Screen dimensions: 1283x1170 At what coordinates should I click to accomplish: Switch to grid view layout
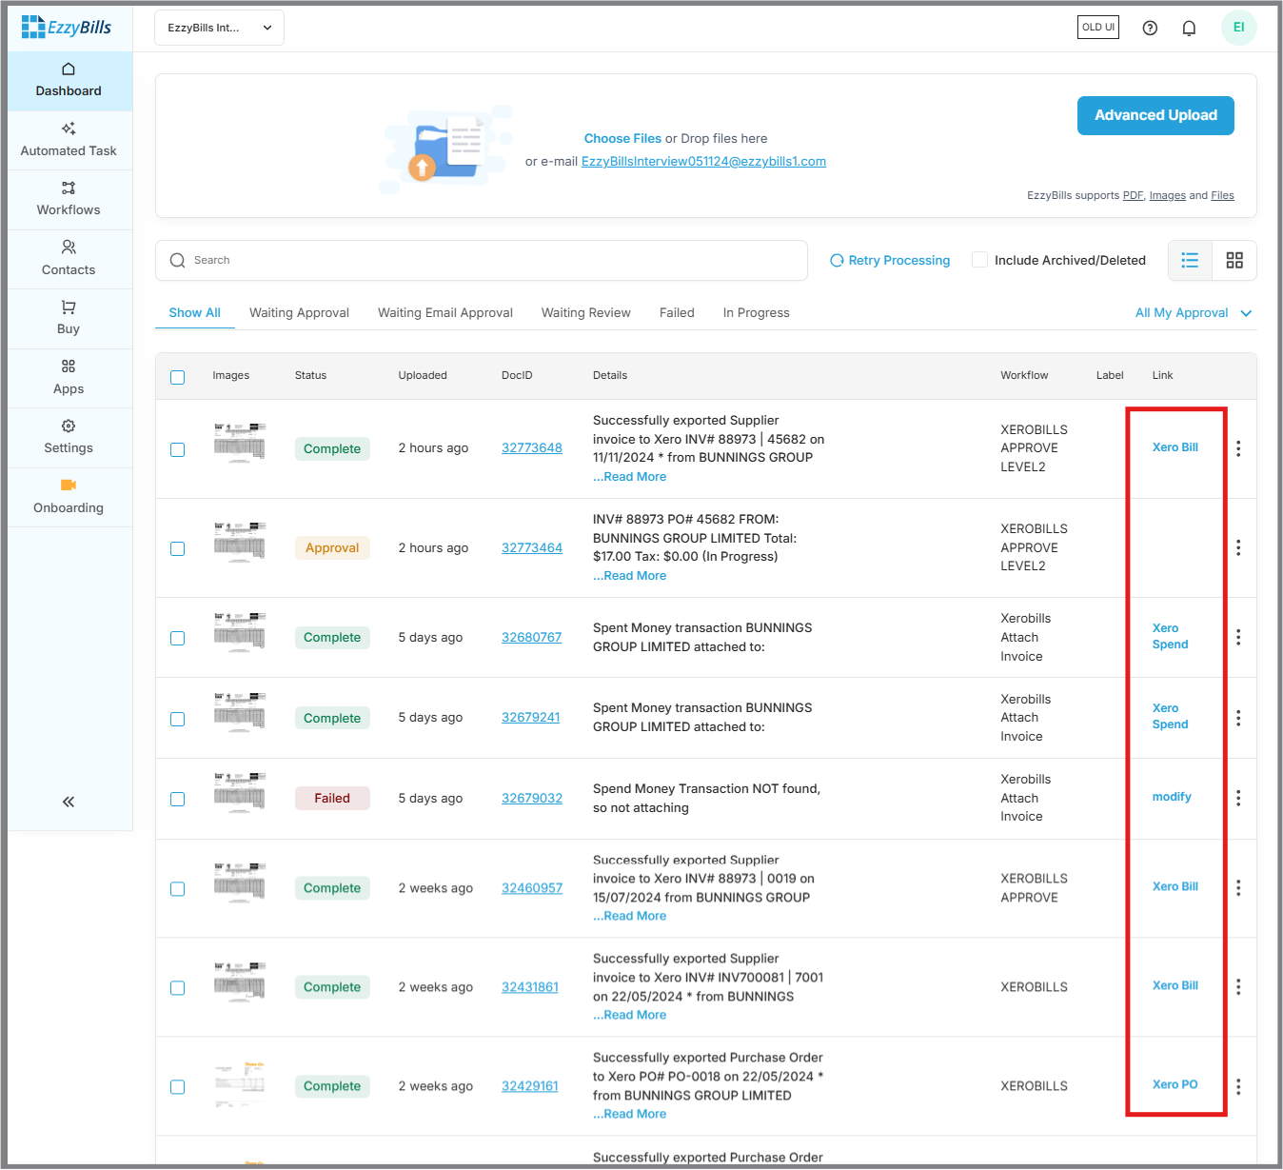coord(1234,260)
